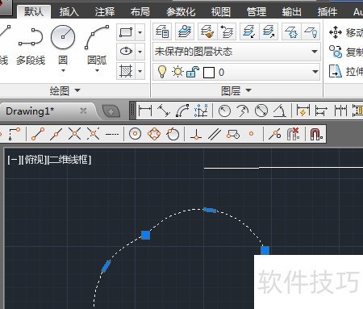Image resolution: width=363 pixels, height=309 pixels.
Task: Pick the Snap to Intersection icon
Action: click(74, 134)
